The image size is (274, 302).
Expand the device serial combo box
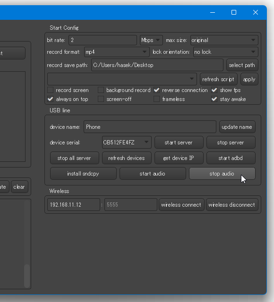127,143
